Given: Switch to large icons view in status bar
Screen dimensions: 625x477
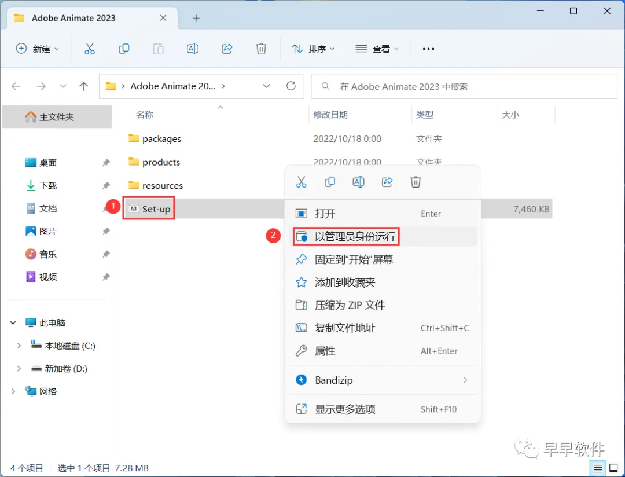Looking at the screenshot, I should tap(614, 468).
